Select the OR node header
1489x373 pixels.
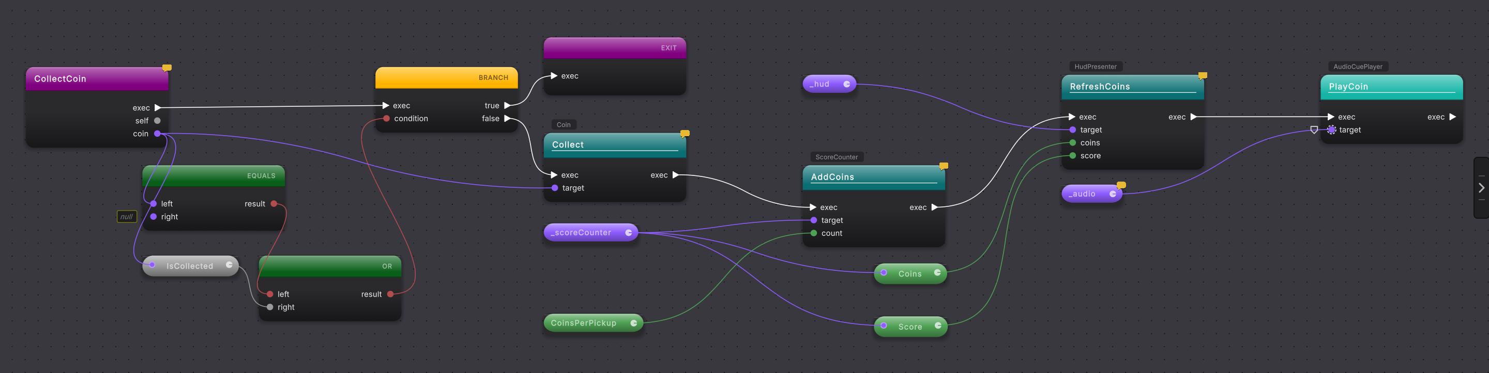329,266
